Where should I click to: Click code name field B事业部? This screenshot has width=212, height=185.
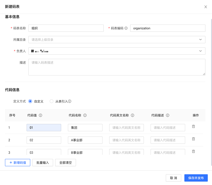tap(85, 152)
